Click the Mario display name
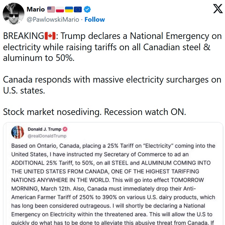 coord(36,10)
